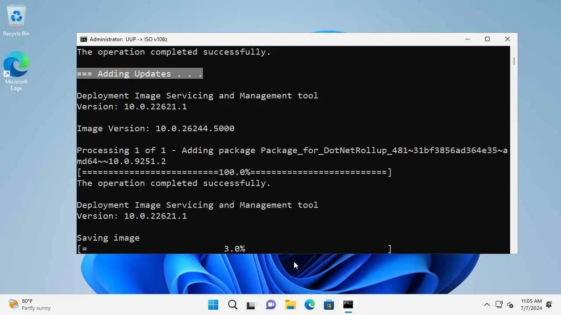The image size is (561, 315).
Task: Click the highlighted '=== Adding Updates' line
Action: pyautogui.click(x=140, y=73)
